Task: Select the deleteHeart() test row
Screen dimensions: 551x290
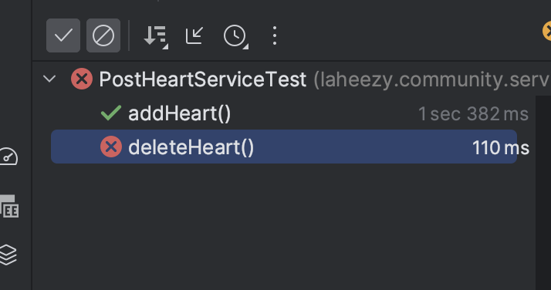Action: (284, 147)
